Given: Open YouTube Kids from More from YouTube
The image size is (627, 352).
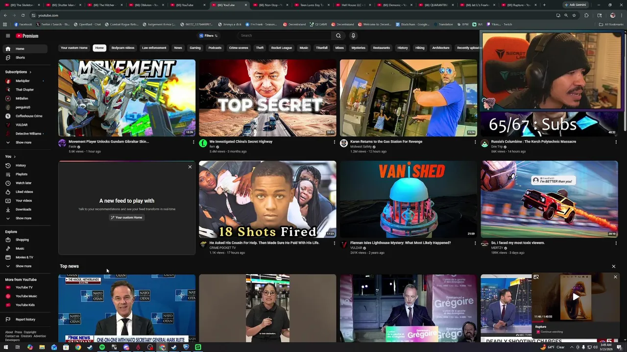Looking at the screenshot, I should coord(26,305).
